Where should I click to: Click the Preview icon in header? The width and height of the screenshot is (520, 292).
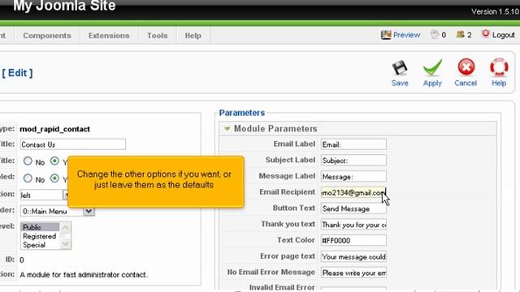click(386, 35)
